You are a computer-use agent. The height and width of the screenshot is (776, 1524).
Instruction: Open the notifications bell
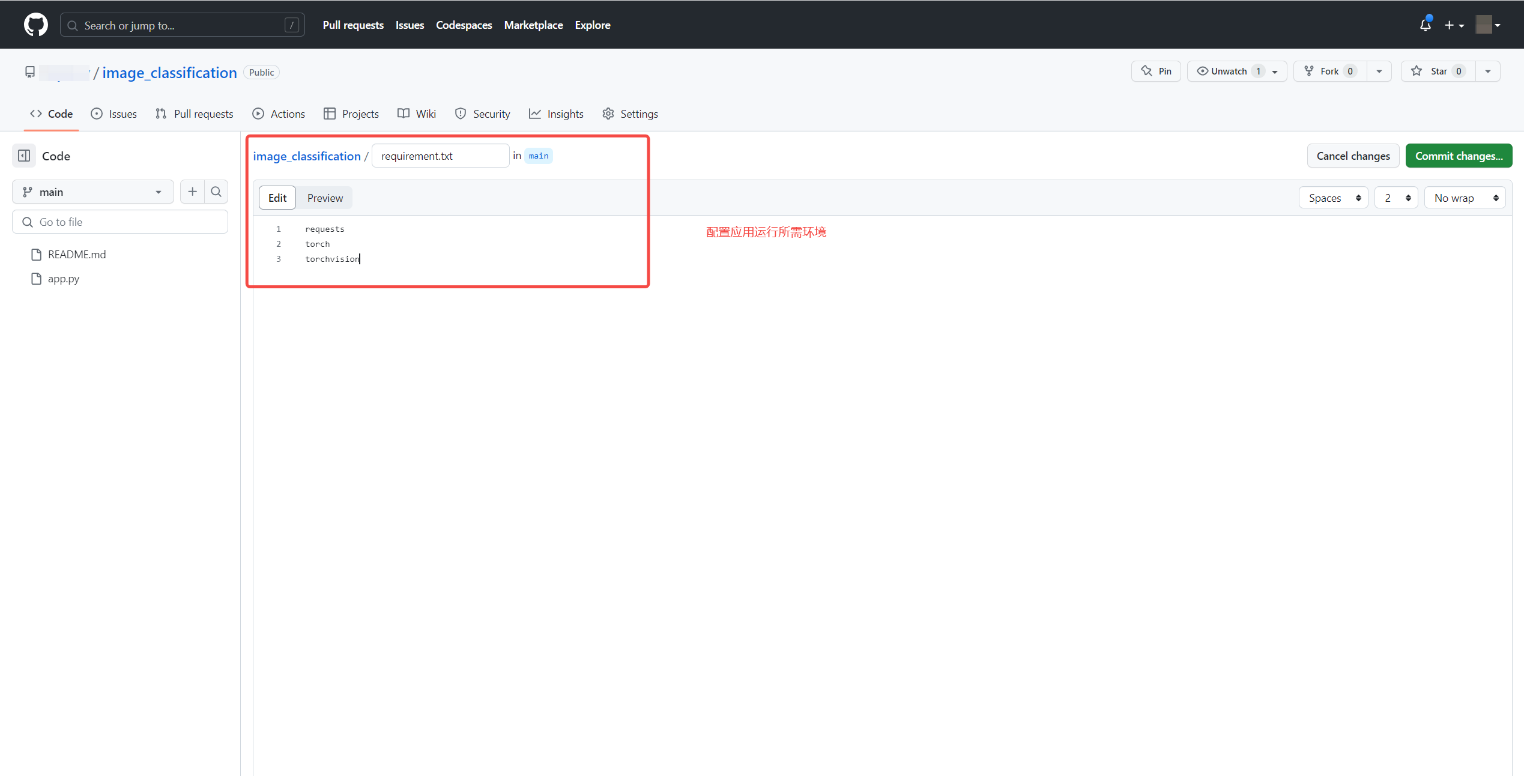click(1425, 25)
